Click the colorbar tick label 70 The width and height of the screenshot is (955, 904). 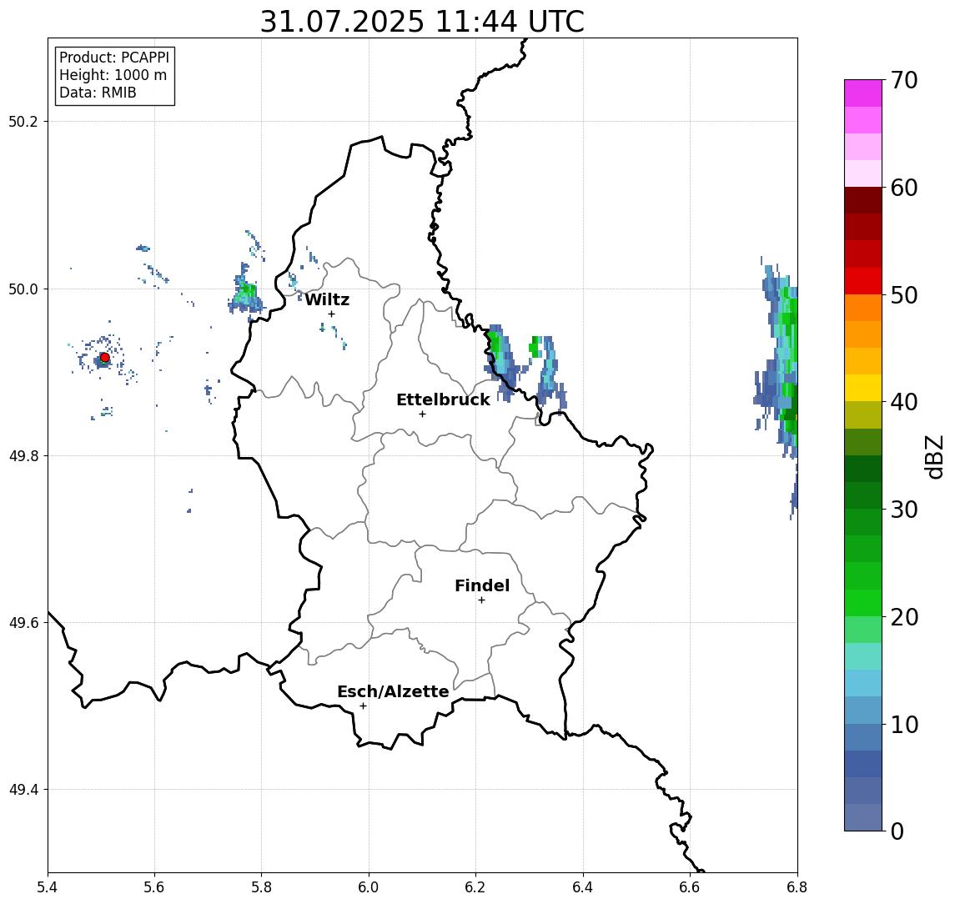[x=904, y=80]
